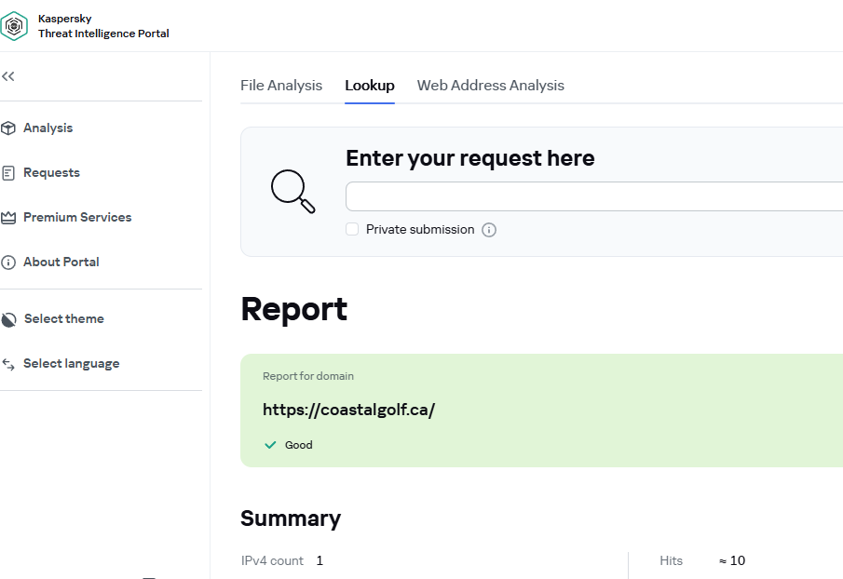Click the magnifying glass search icon

tap(292, 192)
